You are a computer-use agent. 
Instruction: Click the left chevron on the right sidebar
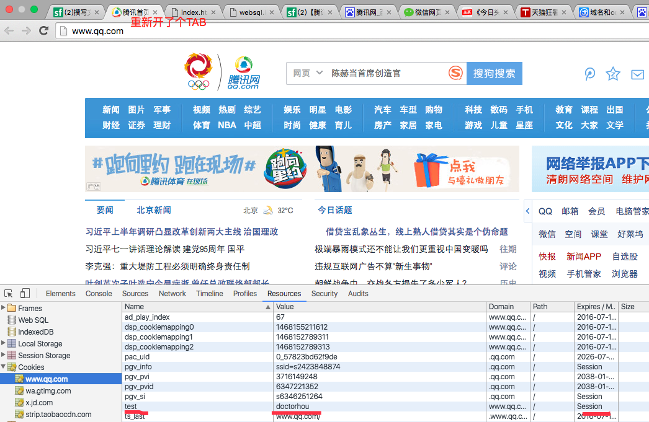tap(527, 211)
